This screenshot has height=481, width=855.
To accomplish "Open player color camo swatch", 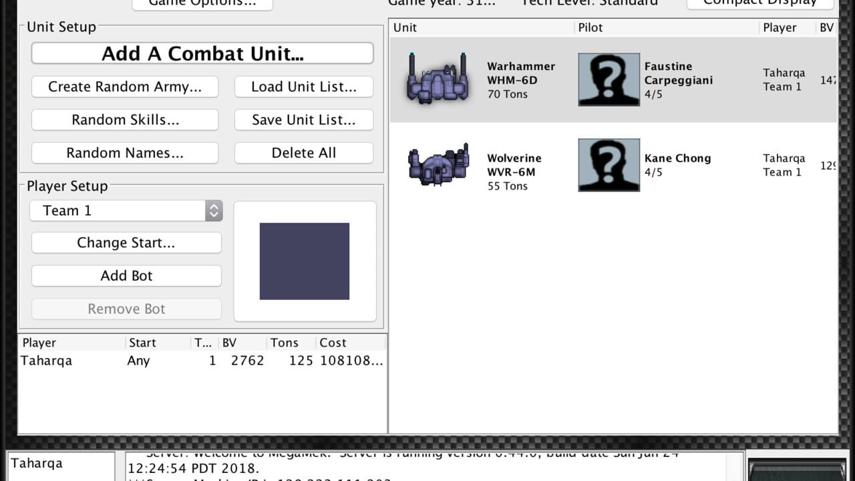I will [x=305, y=261].
